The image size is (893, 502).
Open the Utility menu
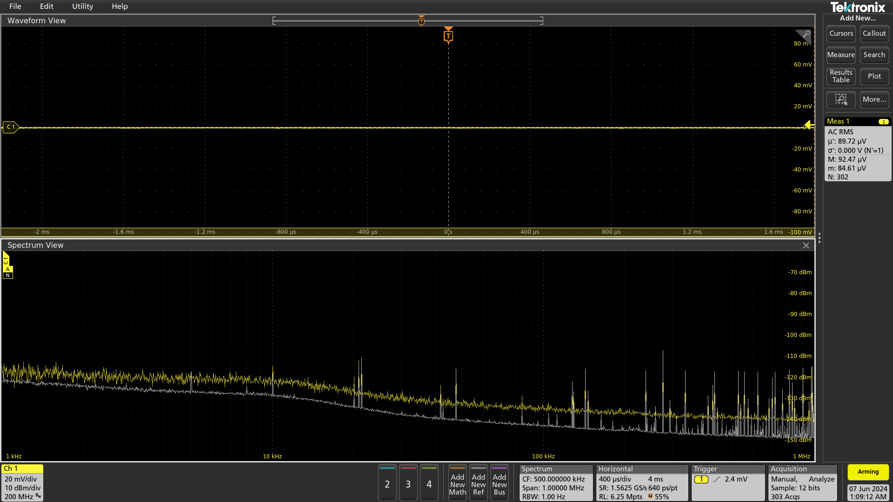point(82,7)
